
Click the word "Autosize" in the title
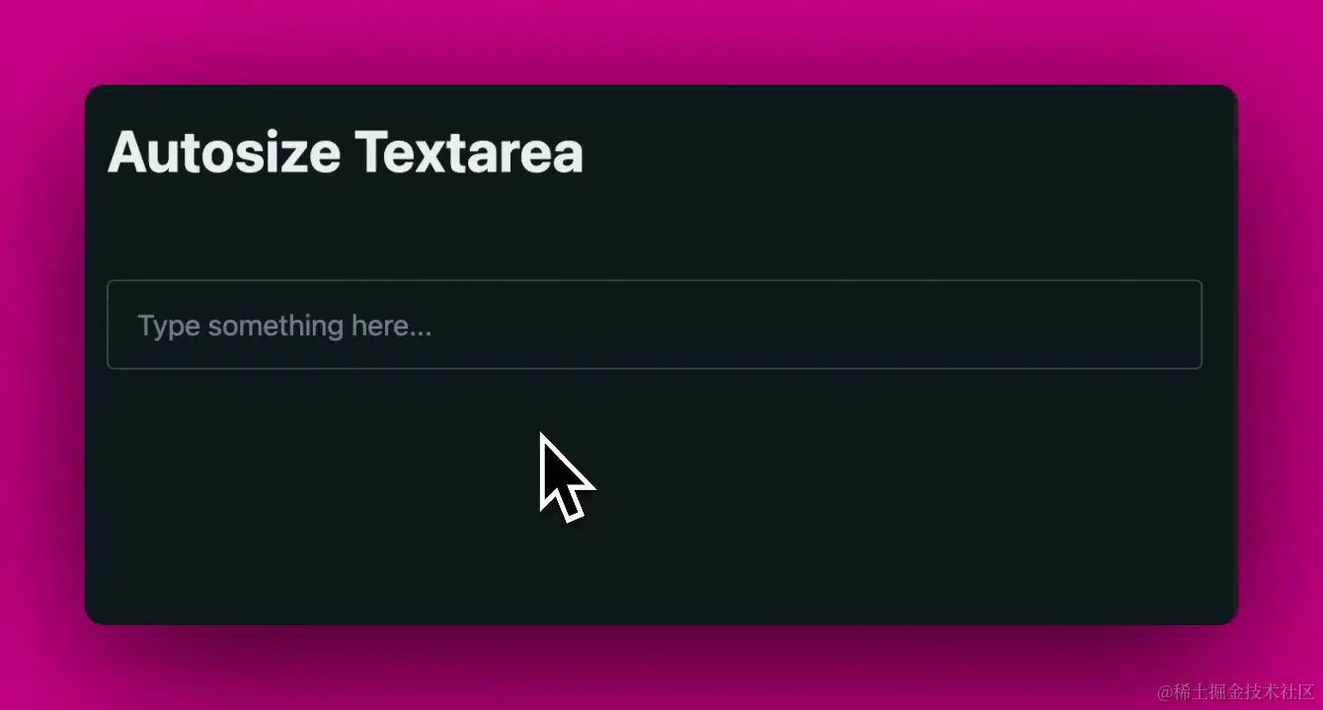coord(224,153)
